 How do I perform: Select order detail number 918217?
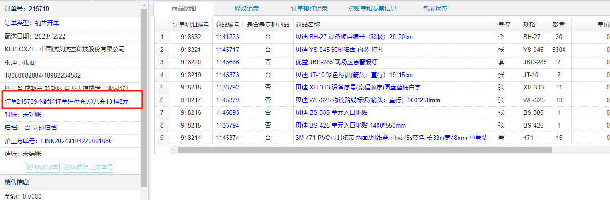[191, 100]
